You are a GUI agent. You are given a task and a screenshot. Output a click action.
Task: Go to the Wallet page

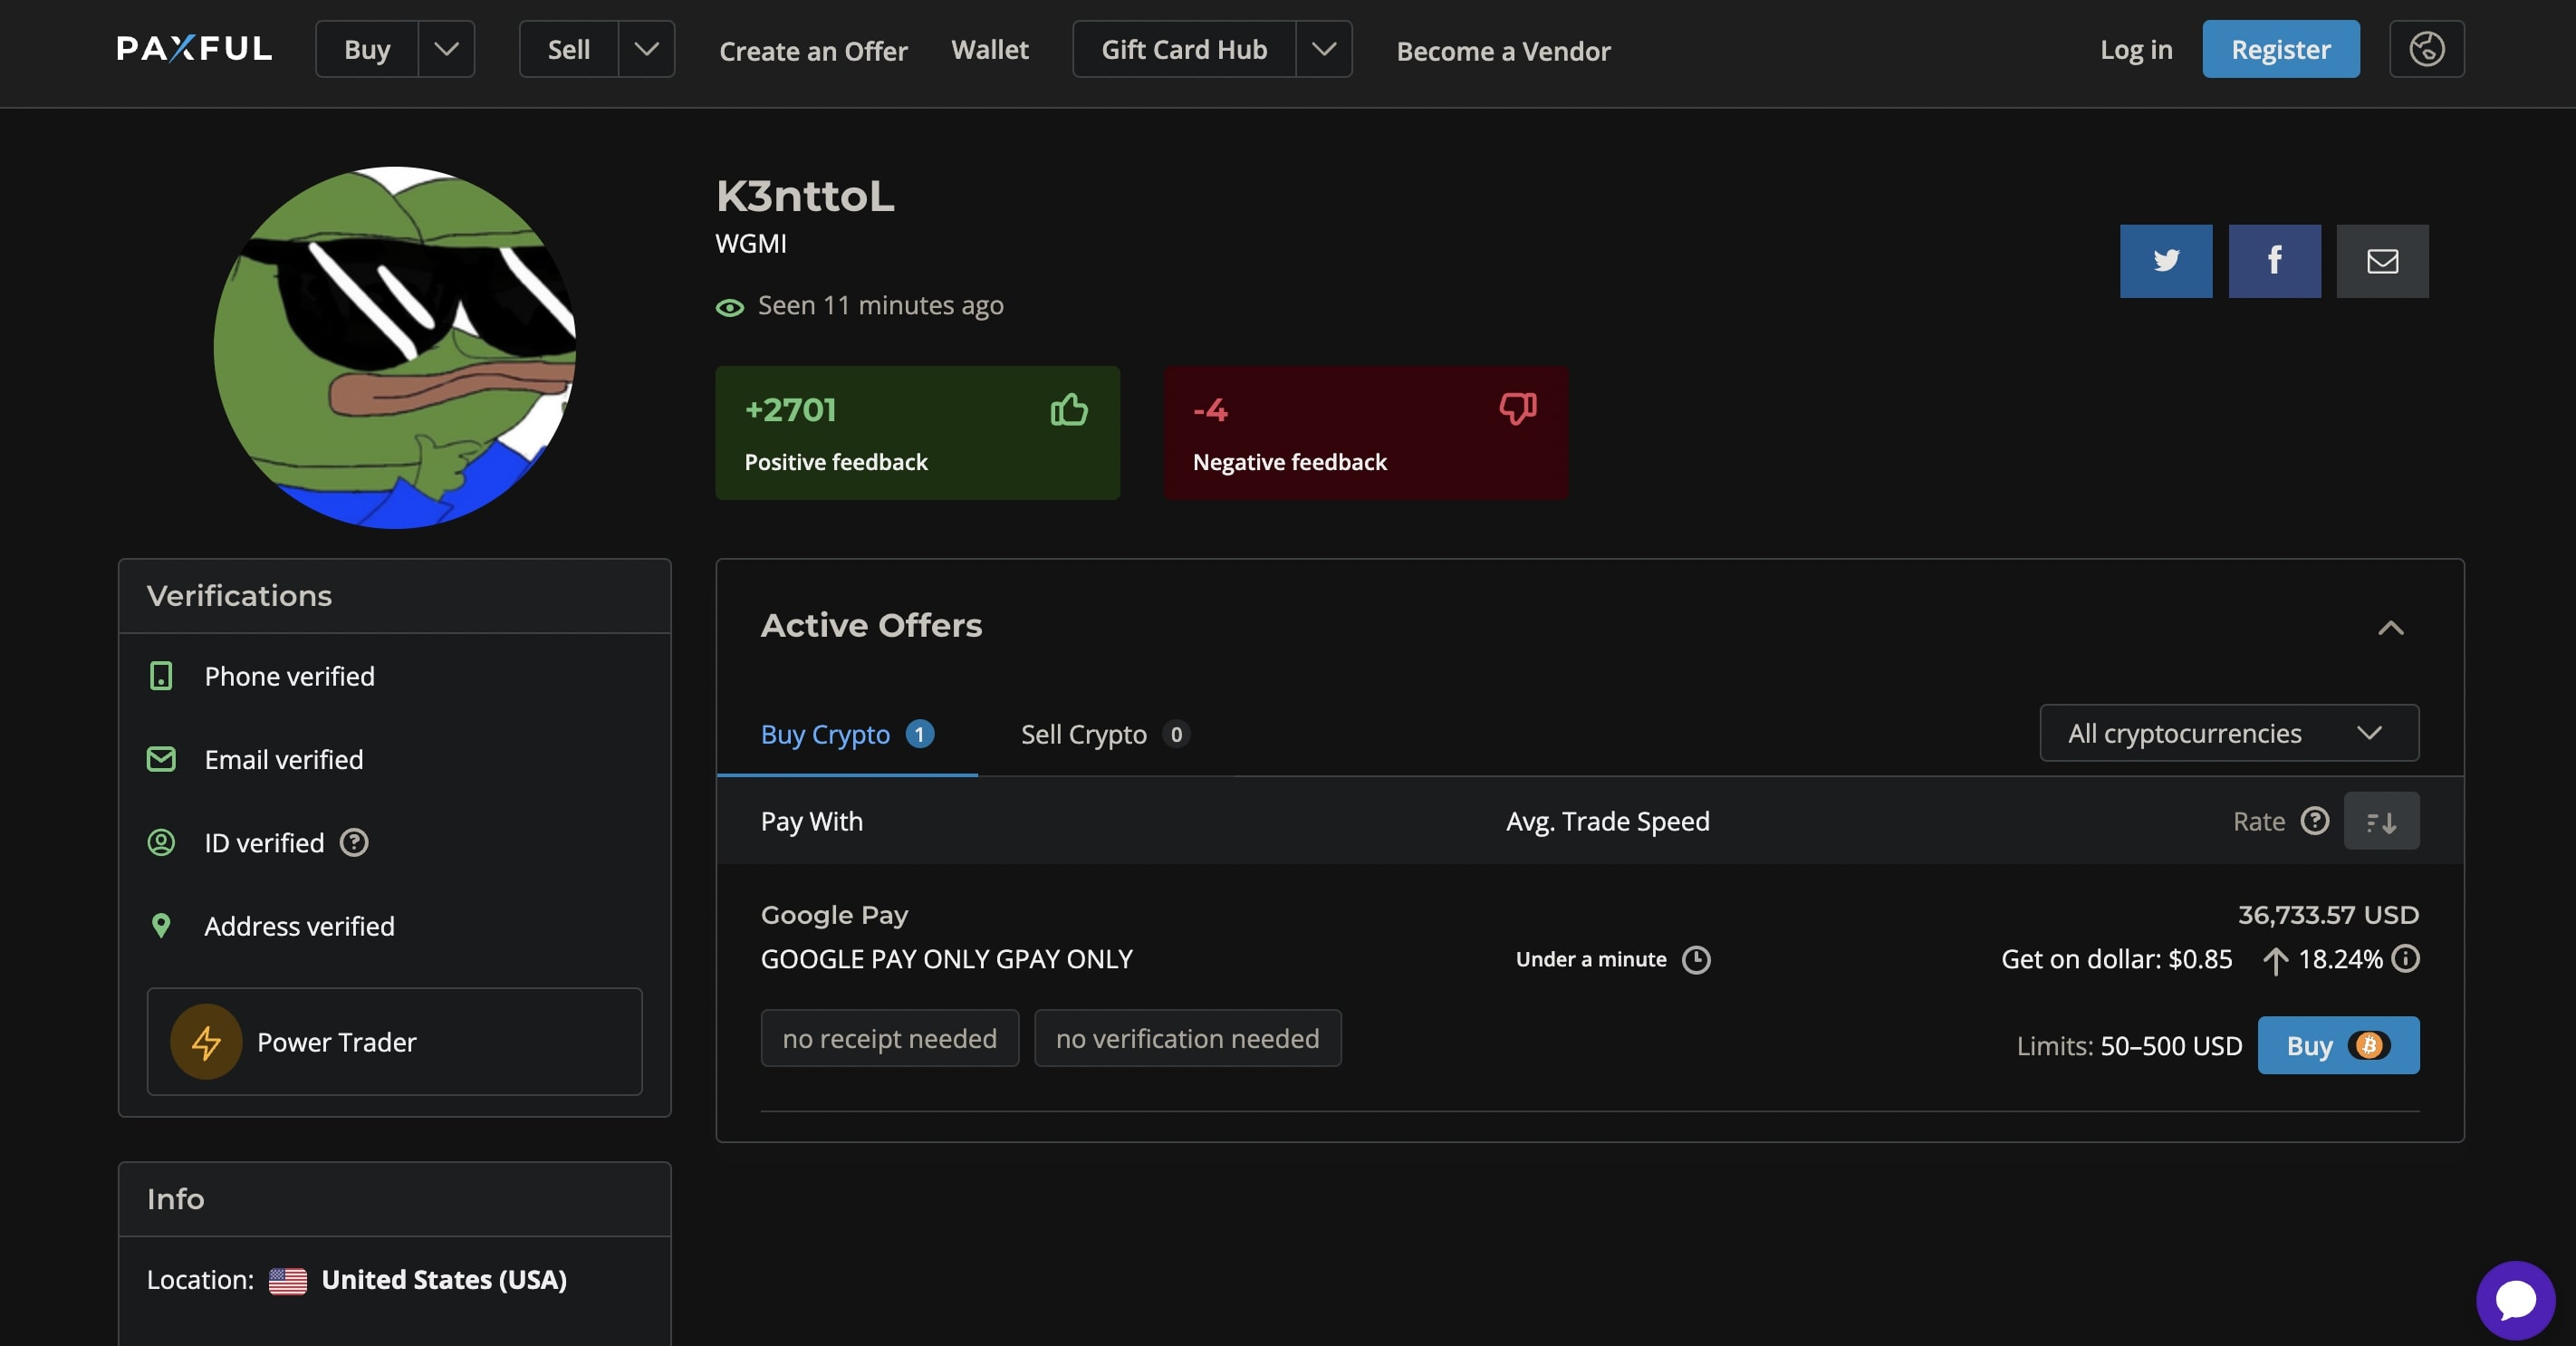pyautogui.click(x=989, y=49)
